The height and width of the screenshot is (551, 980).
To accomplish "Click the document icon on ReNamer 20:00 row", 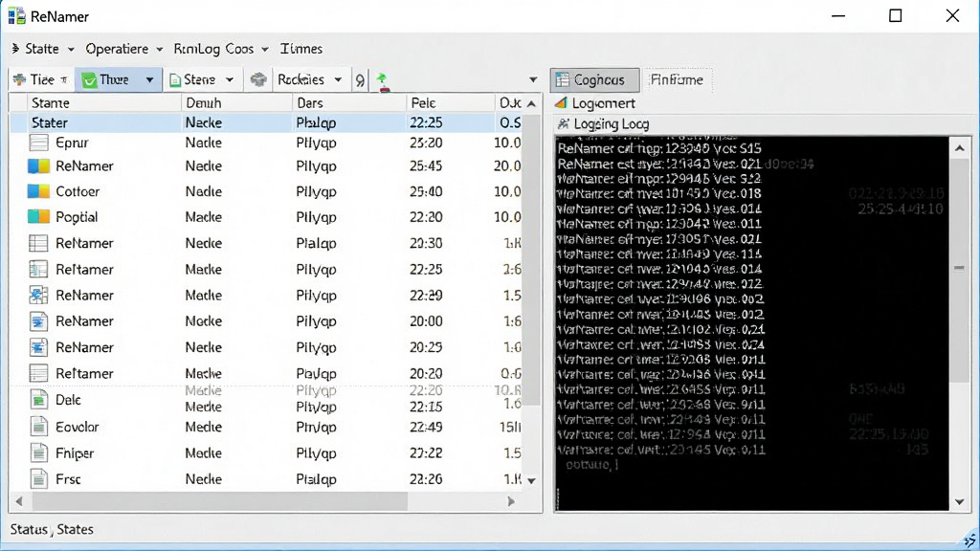I will [38, 321].
